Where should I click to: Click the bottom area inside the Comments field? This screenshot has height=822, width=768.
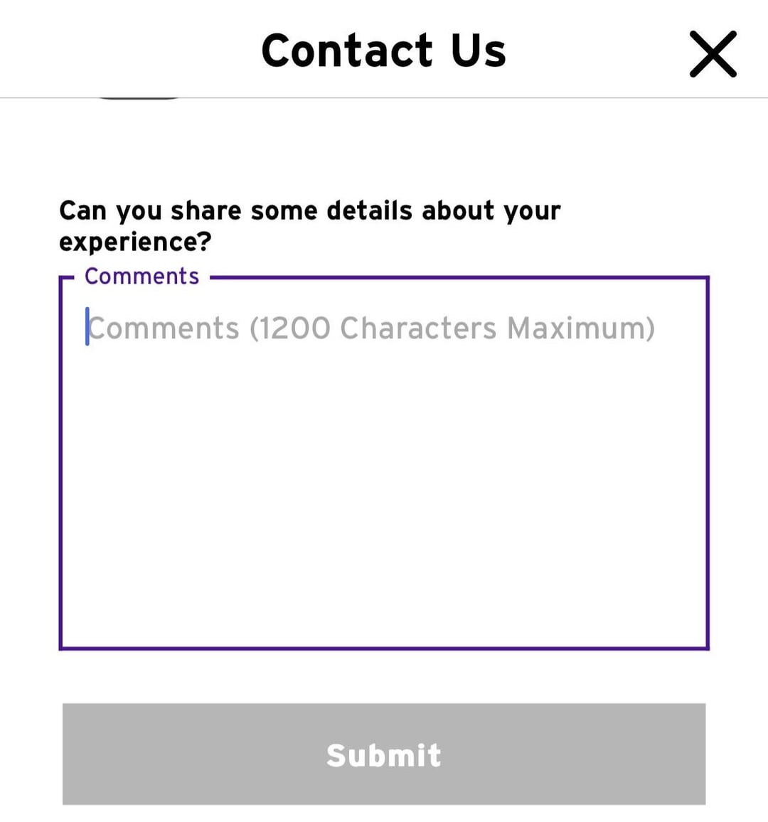384,612
